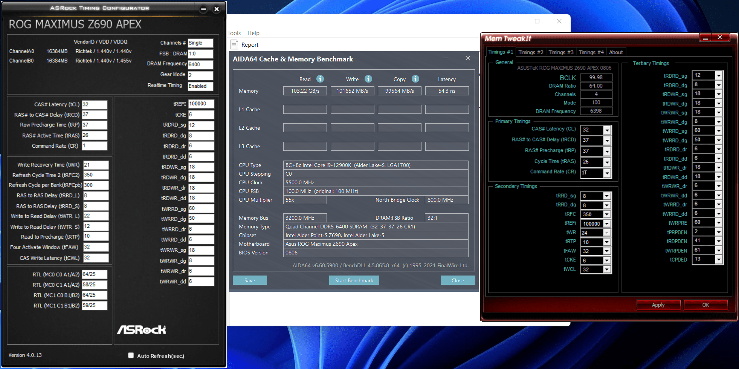Click the Memory Copy result 99564 MB/s
This screenshot has width=739, height=369.
400,91
